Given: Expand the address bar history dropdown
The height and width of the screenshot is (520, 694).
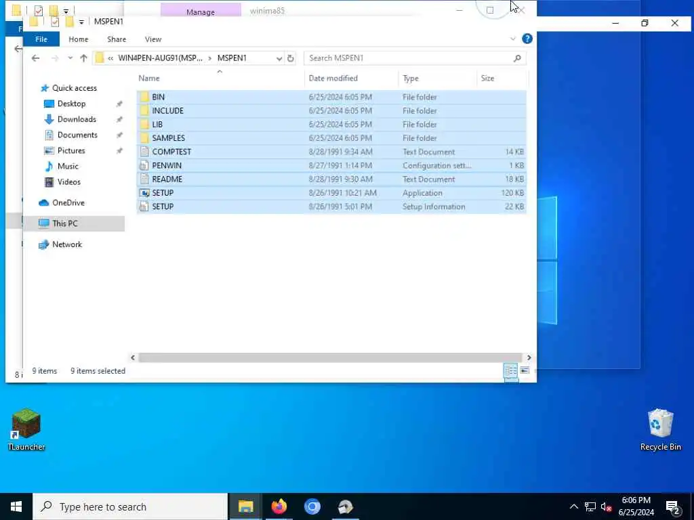Looking at the screenshot, I should (x=279, y=58).
